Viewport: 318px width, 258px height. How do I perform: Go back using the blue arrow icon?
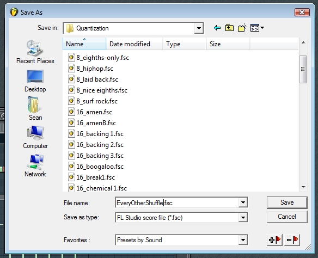click(x=217, y=28)
